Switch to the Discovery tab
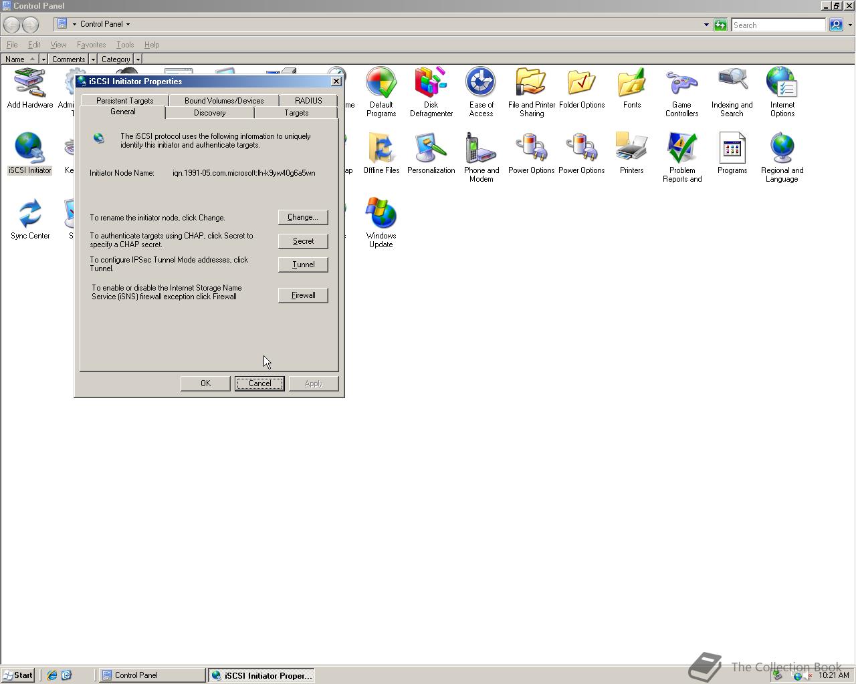The image size is (856, 684). click(210, 113)
